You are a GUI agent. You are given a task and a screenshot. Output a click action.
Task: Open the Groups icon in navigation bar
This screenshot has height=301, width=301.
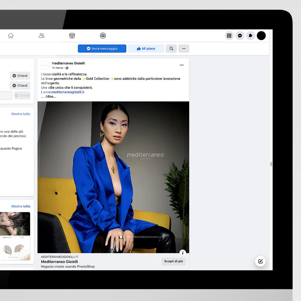(x=103, y=36)
